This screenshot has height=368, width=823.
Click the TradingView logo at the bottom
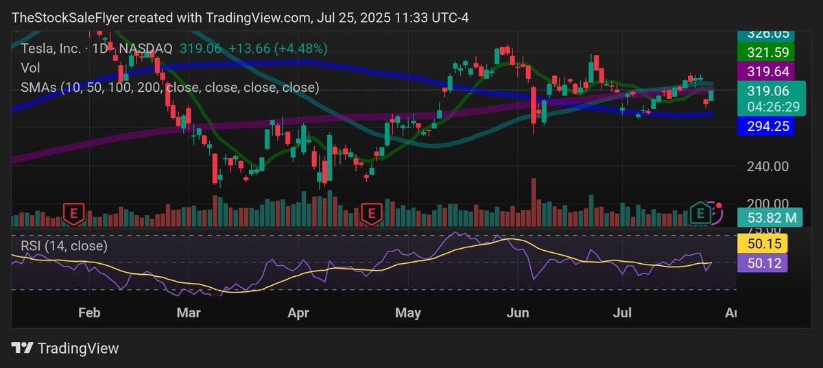pyautogui.click(x=65, y=348)
